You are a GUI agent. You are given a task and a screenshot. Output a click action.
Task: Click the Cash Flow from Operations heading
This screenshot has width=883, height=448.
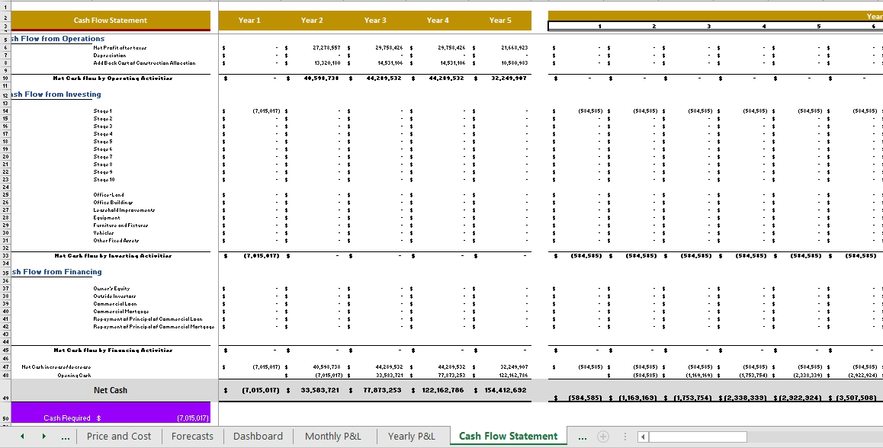[x=57, y=39]
